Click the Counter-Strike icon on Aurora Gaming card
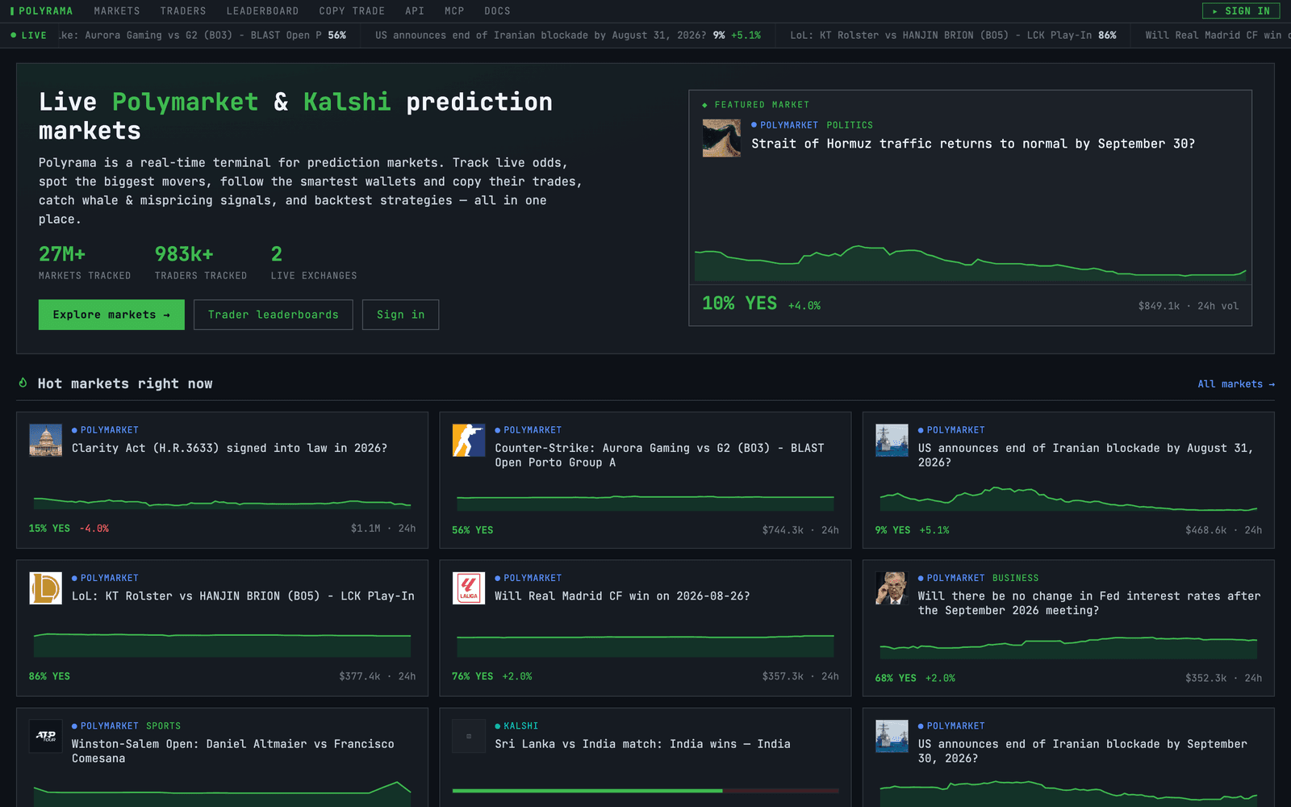 click(x=469, y=441)
